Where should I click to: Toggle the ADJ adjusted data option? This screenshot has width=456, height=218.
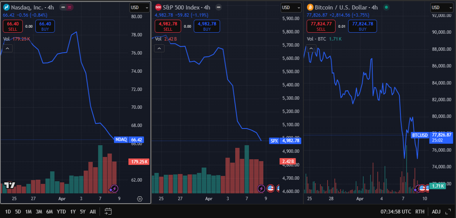[436, 212]
